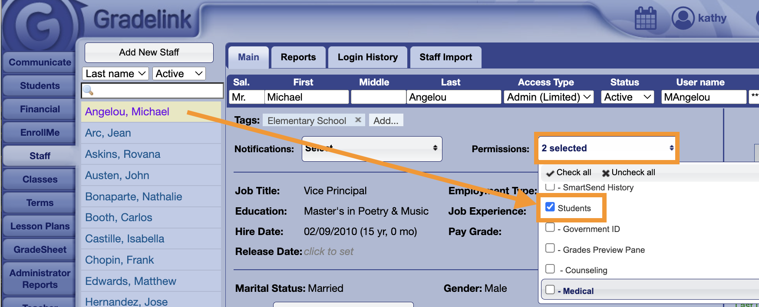Remove the Elementary School tag

(x=358, y=120)
